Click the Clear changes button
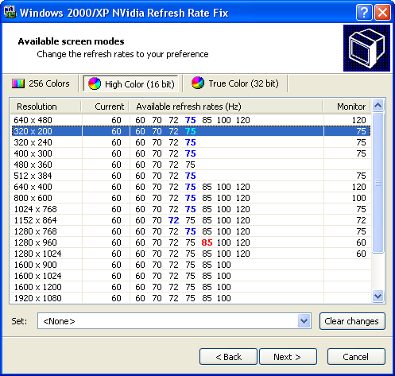 352,321
